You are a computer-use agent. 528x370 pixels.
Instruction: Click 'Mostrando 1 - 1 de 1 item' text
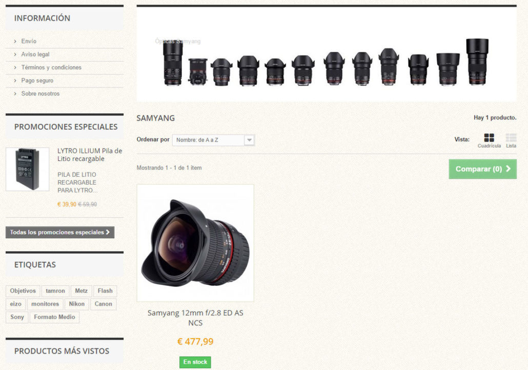point(169,168)
